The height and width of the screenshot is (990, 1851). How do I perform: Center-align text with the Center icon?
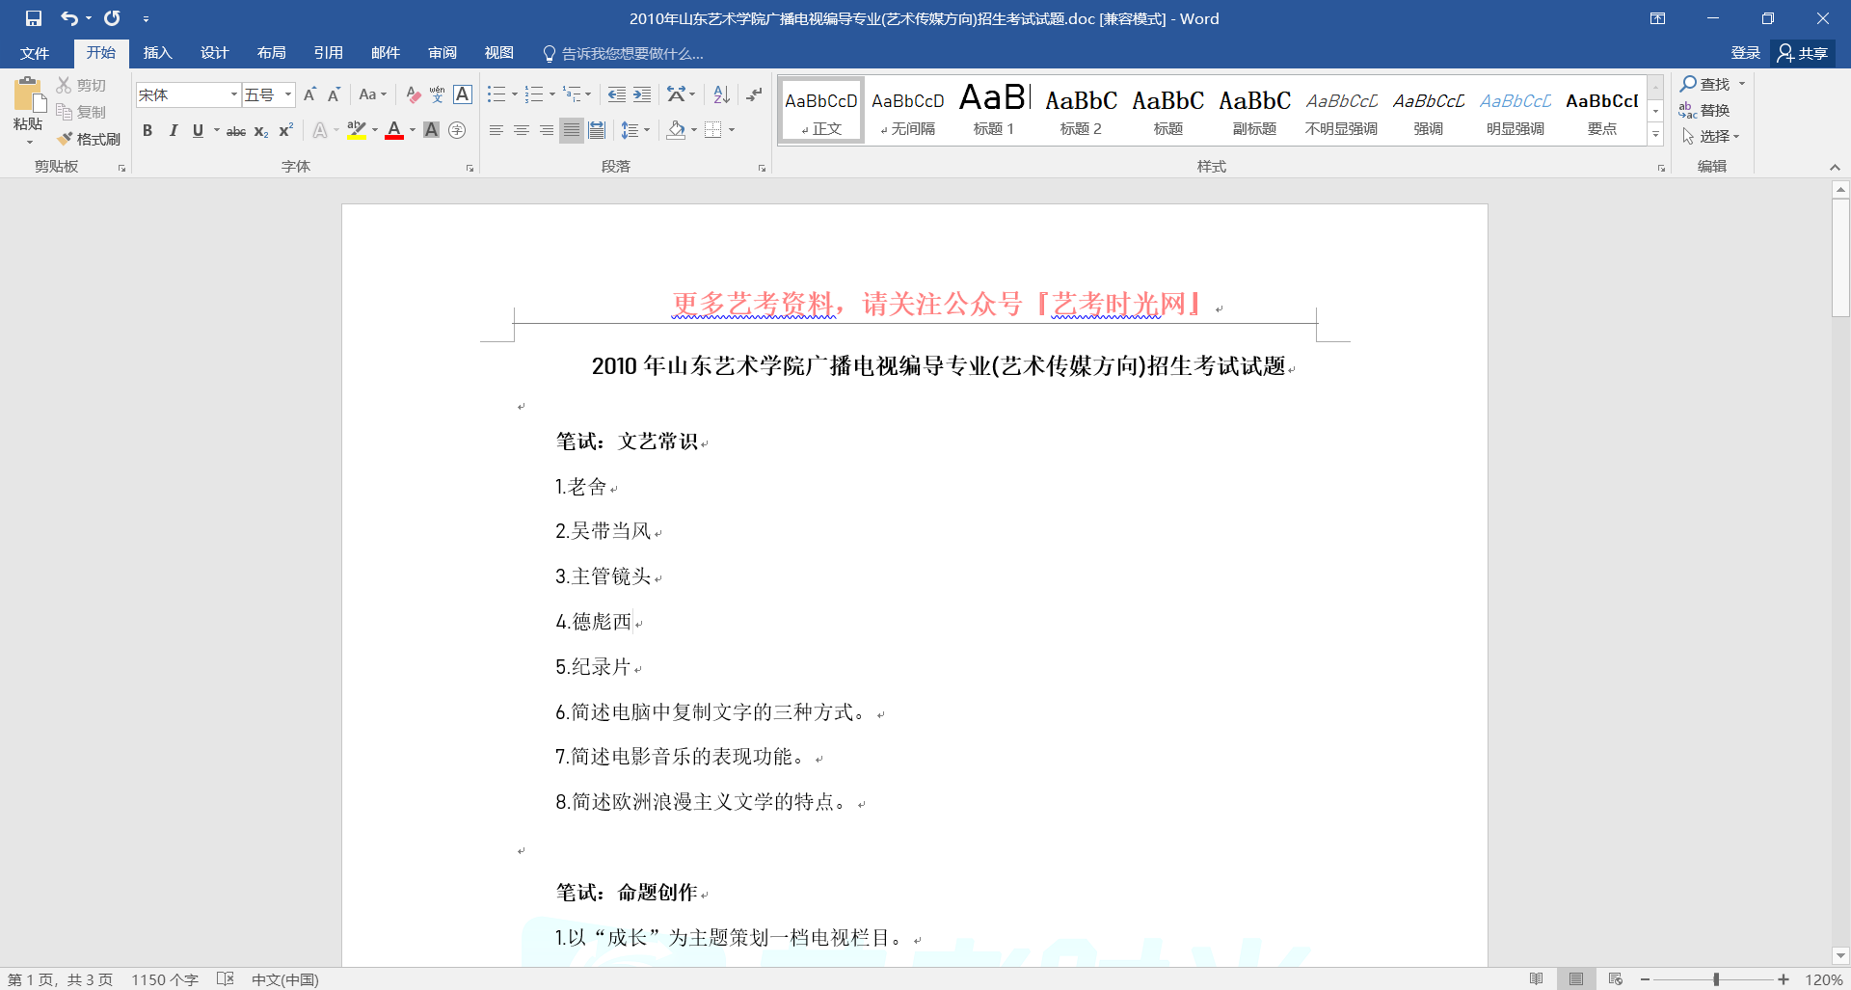click(522, 130)
